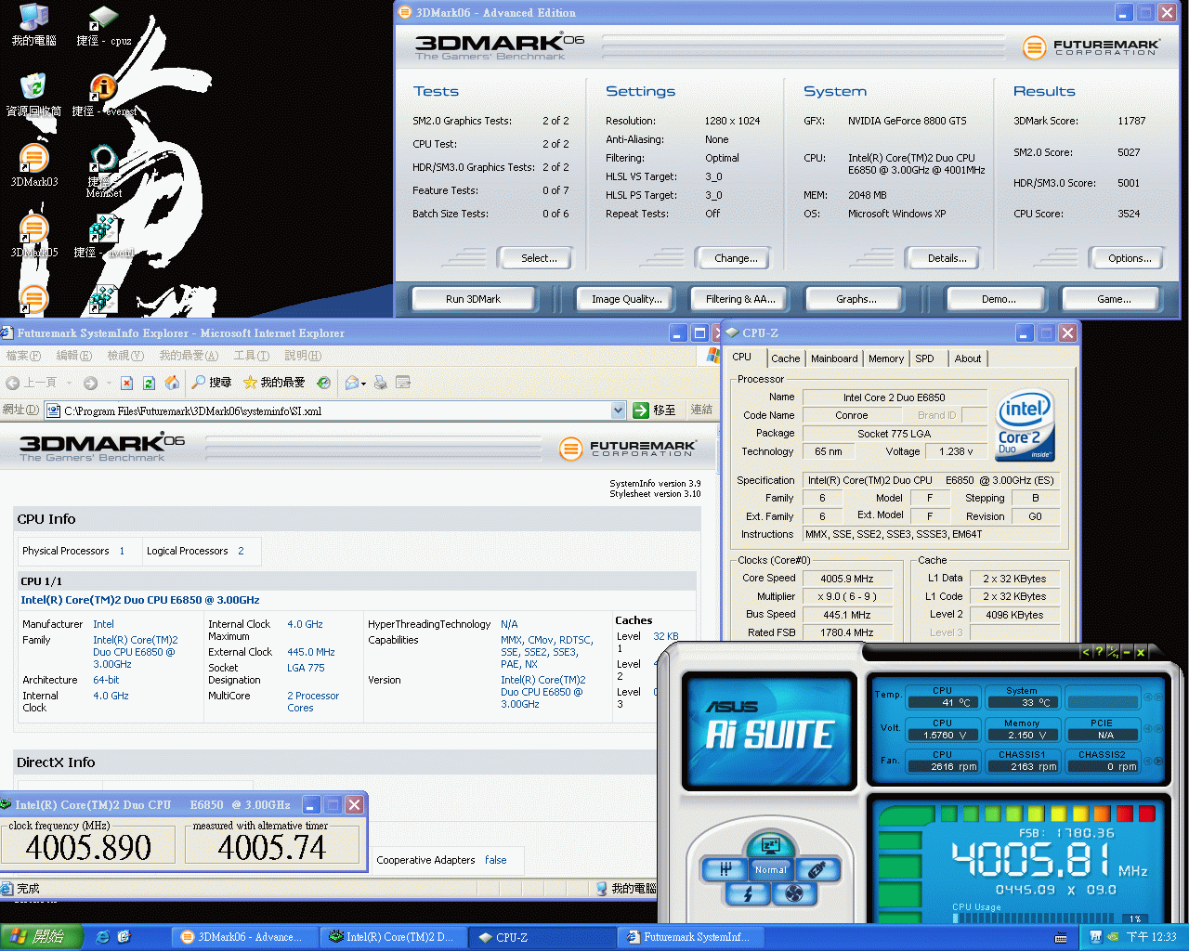
Task: Click the Stop icon in Internet Explorer toolbar
Action: pyautogui.click(x=126, y=383)
